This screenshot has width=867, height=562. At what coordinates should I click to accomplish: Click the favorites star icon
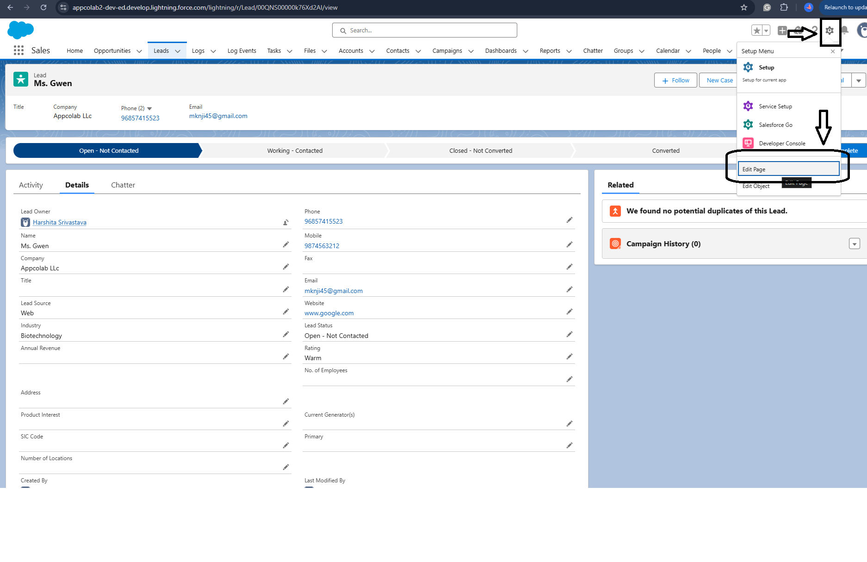757,31
